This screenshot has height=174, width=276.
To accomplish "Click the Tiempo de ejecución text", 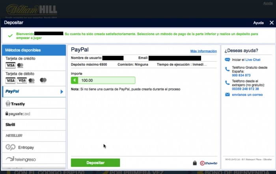I will tap(182, 64).
